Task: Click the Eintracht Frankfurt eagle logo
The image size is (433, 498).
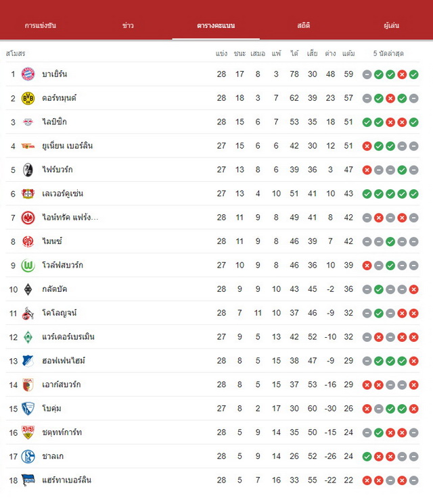Action: pyautogui.click(x=28, y=218)
